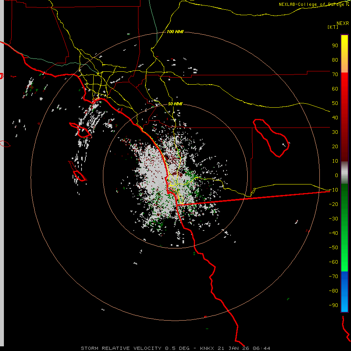
Task: Click the "-50" scale value
Action: [333, 248]
